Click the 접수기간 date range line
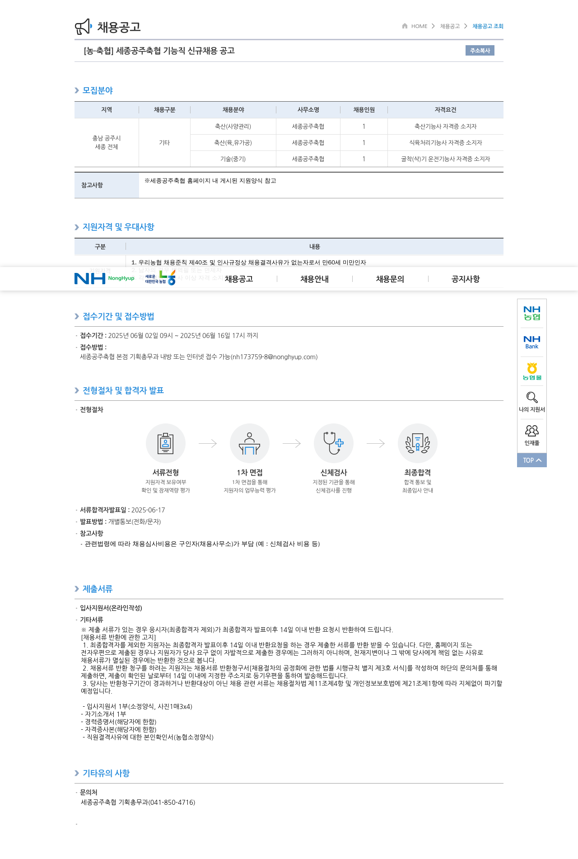 [169, 335]
